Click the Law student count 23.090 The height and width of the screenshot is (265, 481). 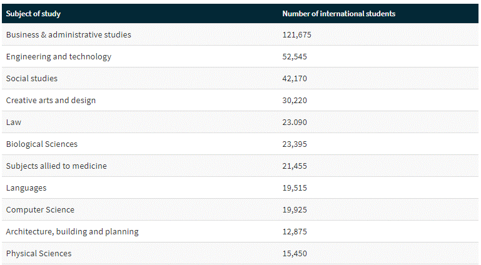click(295, 122)
